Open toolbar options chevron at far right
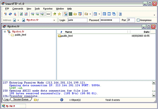The width and height of the screenshot is (158, 109). 154,15
